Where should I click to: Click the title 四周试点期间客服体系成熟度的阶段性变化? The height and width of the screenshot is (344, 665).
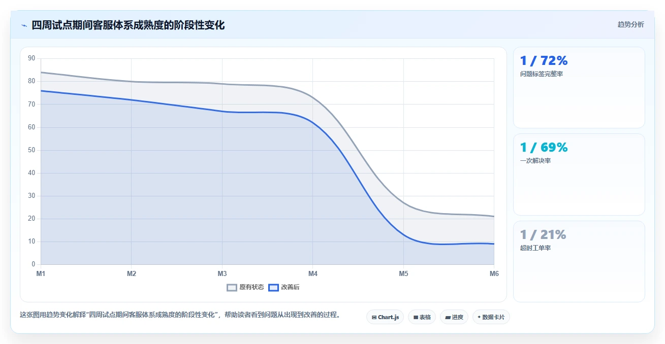click(x=128, y=25)
